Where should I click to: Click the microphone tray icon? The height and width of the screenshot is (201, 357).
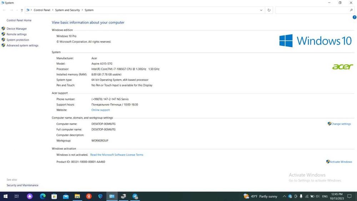pos(301,196)
